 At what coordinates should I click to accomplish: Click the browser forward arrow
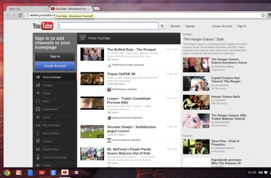point(14,15)
